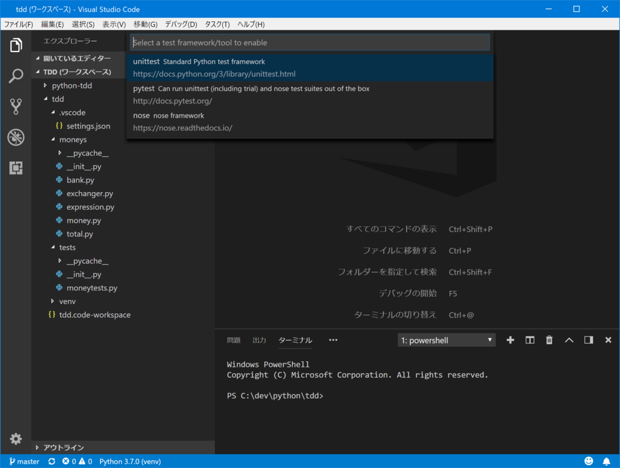The height and width of the screenshot is (468, 620).
Task: Open the Explorer view in activity bar
Action: pos(16,45)
